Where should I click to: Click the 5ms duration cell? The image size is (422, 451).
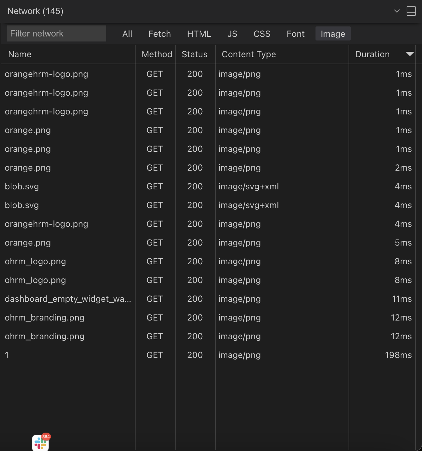click(403, 243)
